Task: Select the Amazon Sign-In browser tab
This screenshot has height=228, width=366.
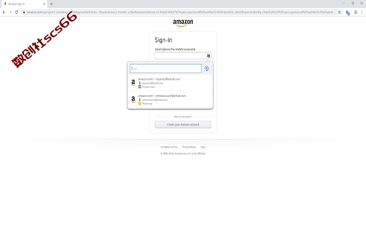Action: 24,4
